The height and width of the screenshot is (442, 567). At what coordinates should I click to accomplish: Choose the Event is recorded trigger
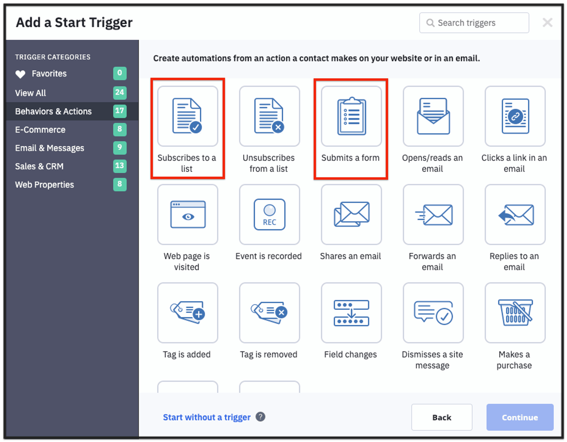pos(269,214)
